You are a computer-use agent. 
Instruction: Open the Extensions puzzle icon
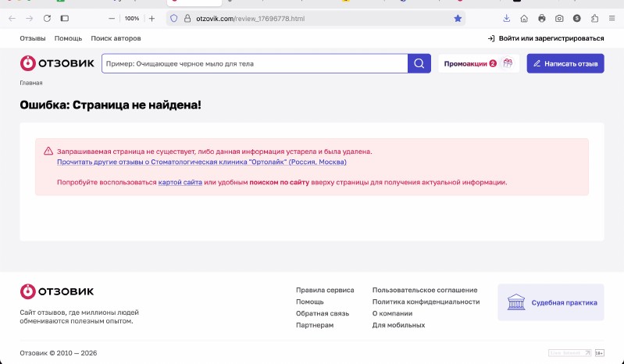(x=595, y=18)
